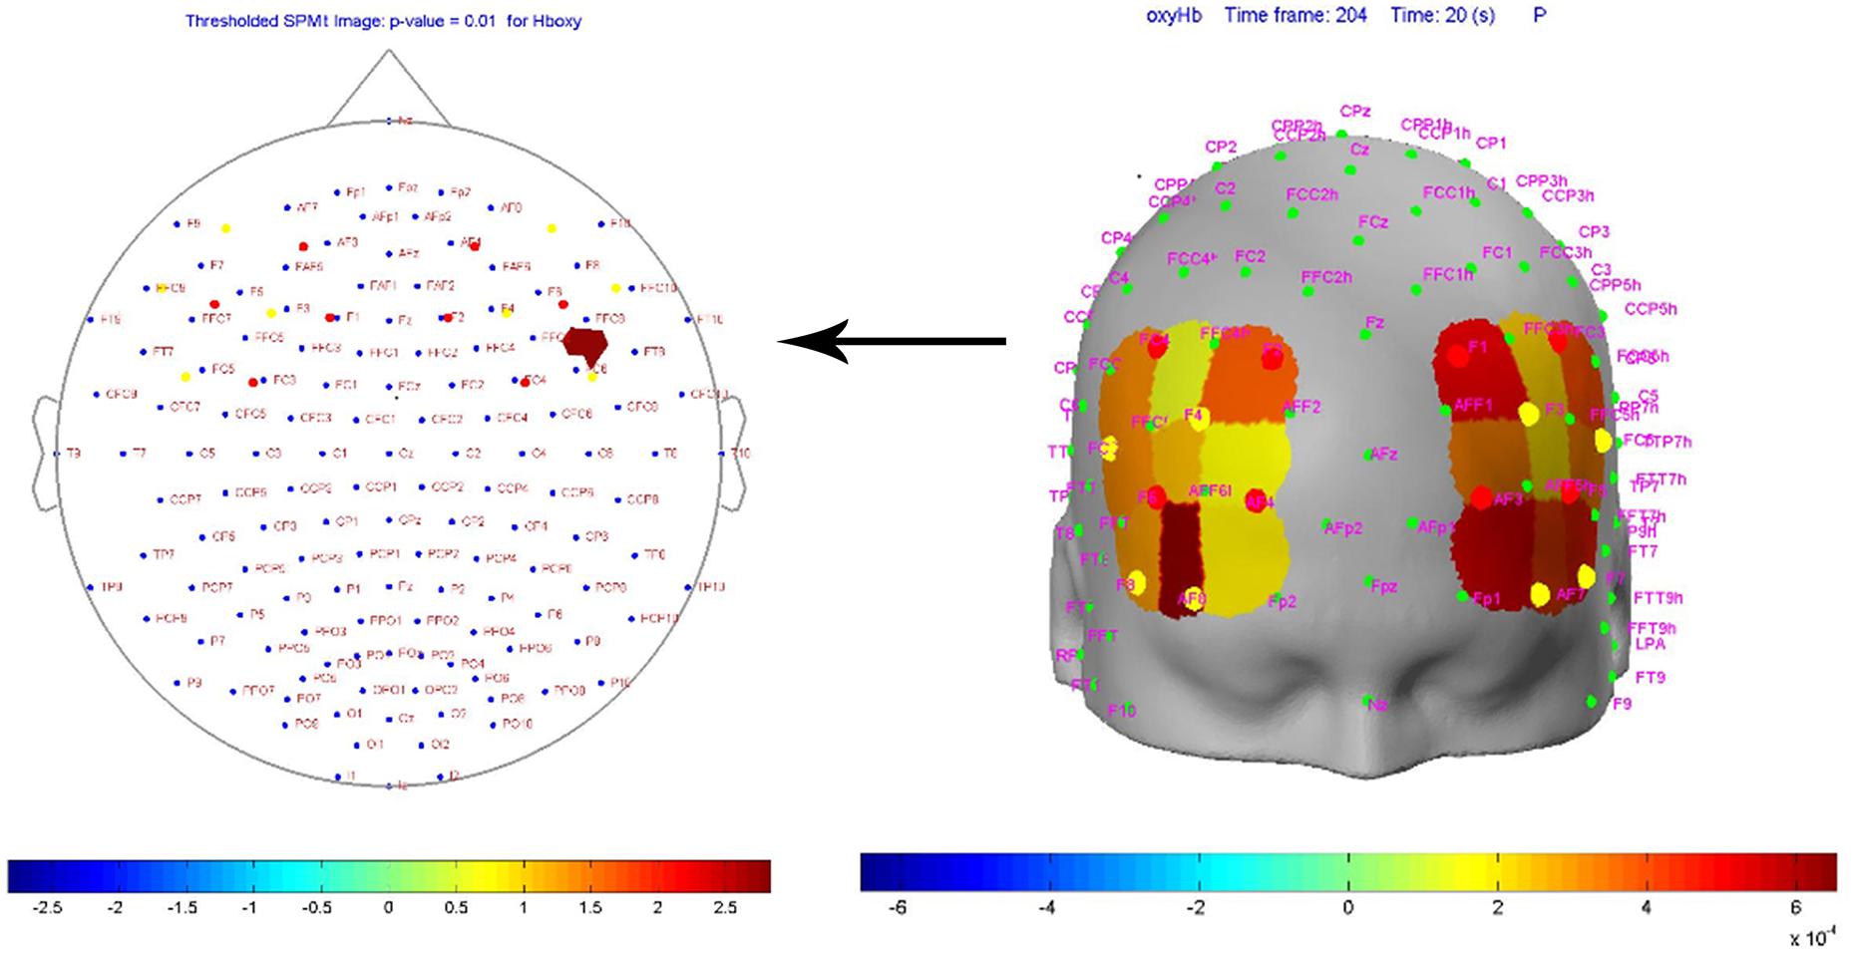Click the P7 label on the flat scalp map
1853x954 pixels.
point(217,641)
